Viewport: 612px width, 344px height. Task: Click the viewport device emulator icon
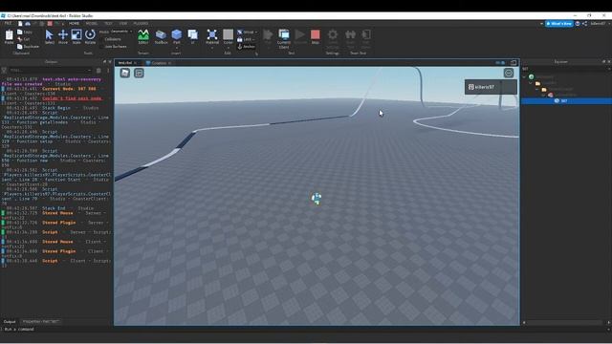[x=514, y=62]
